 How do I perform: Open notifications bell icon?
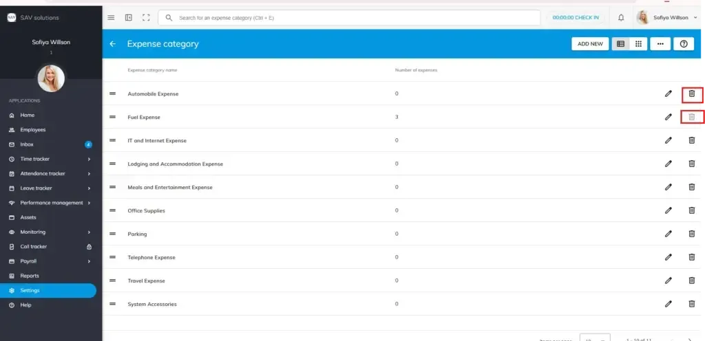pos(621,17)
